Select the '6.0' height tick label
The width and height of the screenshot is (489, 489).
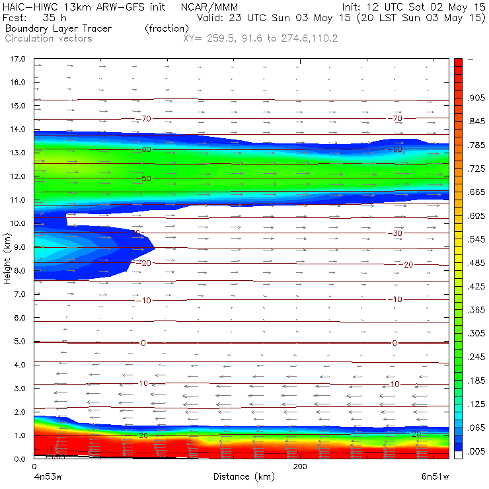(20, 318)
